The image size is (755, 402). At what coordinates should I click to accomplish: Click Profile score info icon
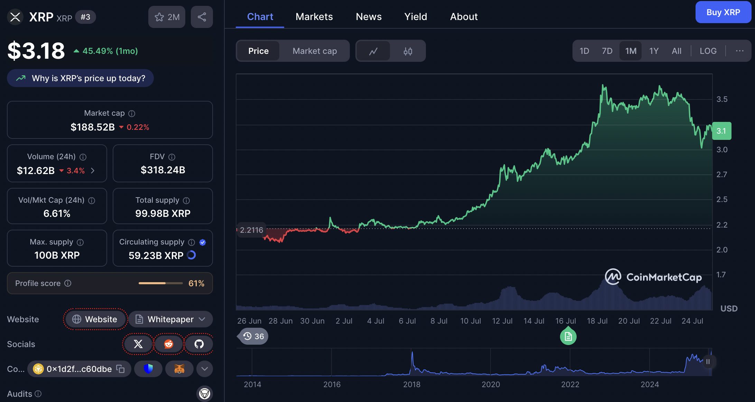pyautogui.click(x=68, y=283)
